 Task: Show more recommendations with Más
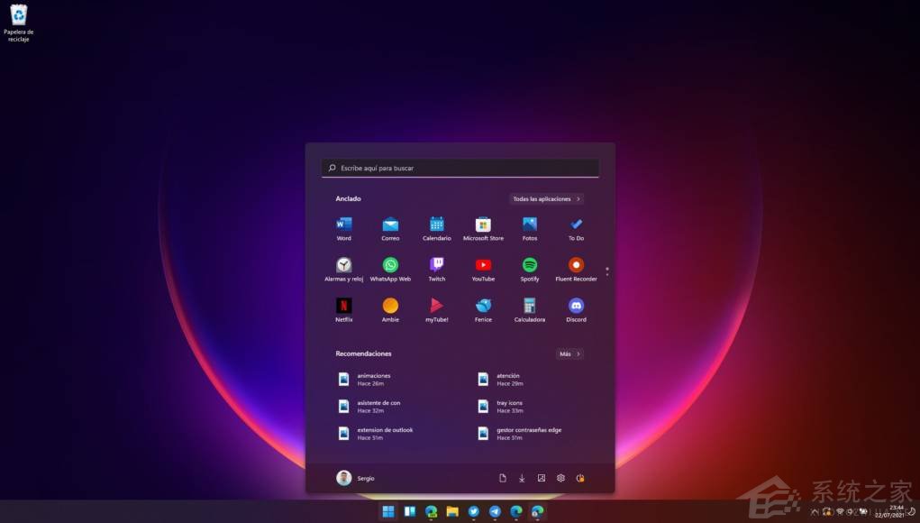point(569,354)
